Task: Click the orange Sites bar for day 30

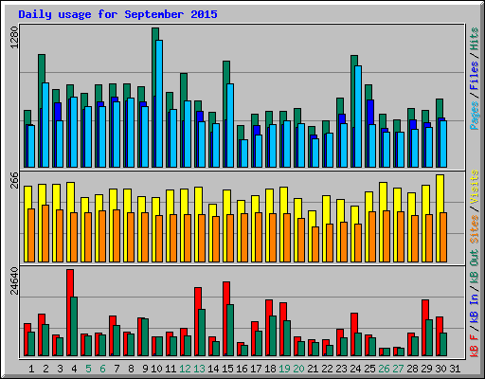Action: pyautogui.click(x=443, y=238)
